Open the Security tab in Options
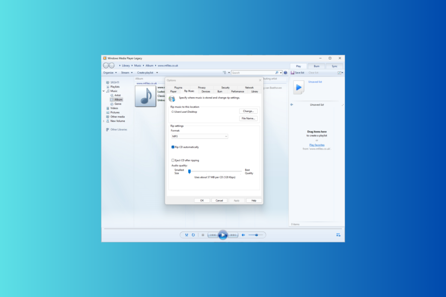Screen dimensions: 446x297 pos(226,88)
